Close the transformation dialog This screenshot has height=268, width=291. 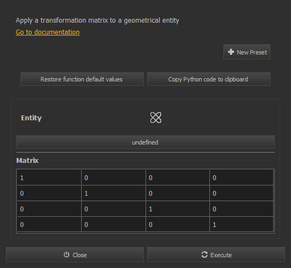[x=75, y=255]
